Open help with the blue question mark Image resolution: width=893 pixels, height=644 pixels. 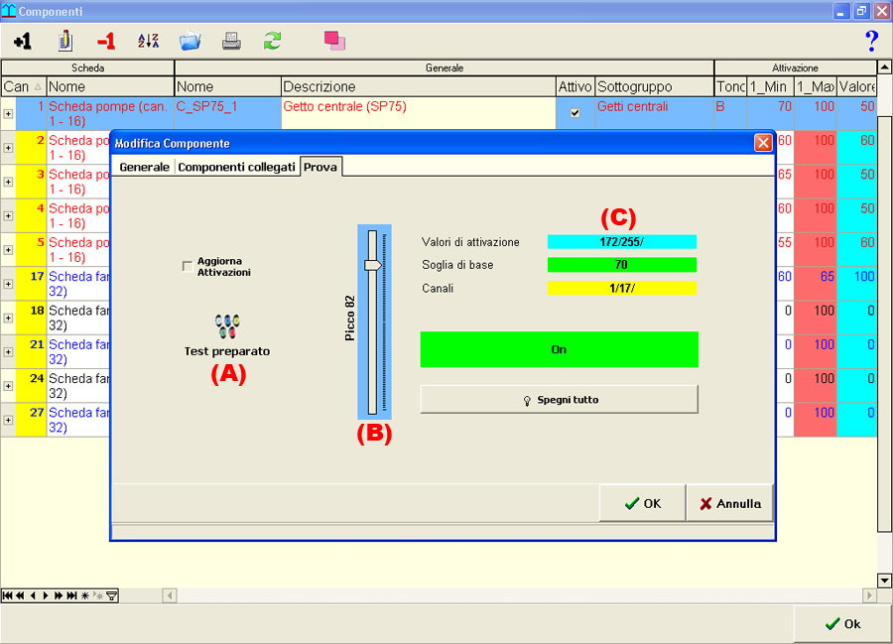point(871,41)
